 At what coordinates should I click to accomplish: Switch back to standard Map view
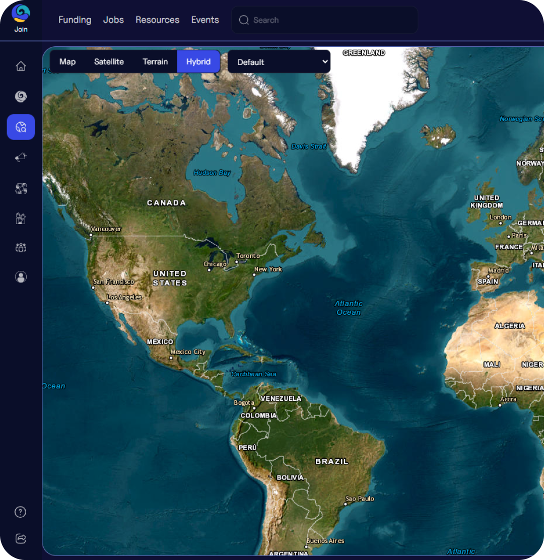tap(67, 61)
